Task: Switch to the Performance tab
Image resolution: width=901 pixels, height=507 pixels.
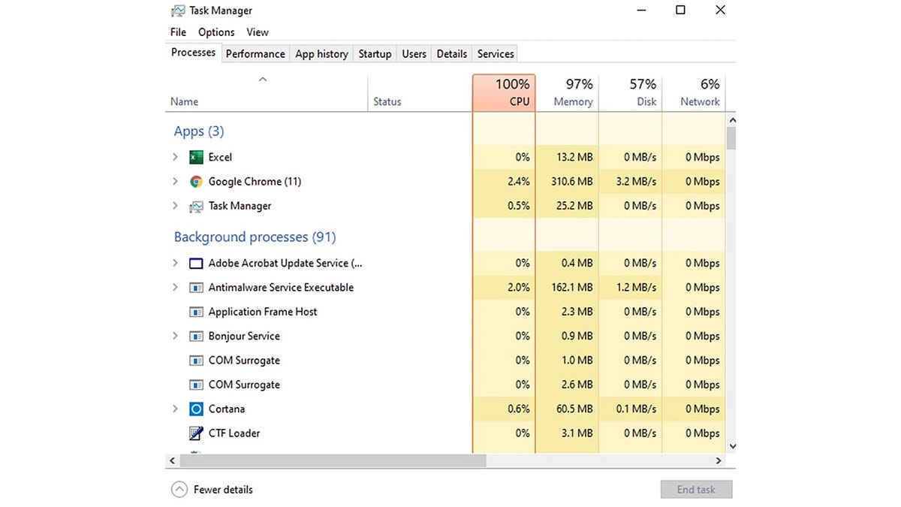Action: coord(255,53)
